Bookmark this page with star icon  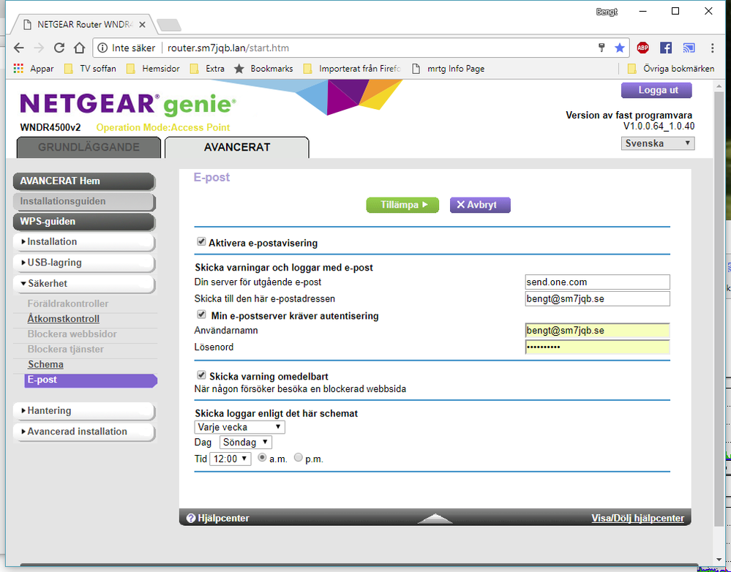620,48
